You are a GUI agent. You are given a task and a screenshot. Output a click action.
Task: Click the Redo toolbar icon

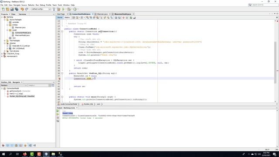coord(27,9)
